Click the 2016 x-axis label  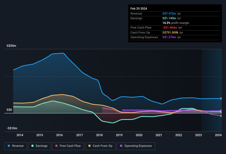[59, 135]
